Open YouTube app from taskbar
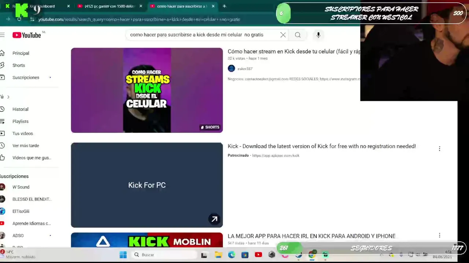469x263 pixels. point(258,255)
